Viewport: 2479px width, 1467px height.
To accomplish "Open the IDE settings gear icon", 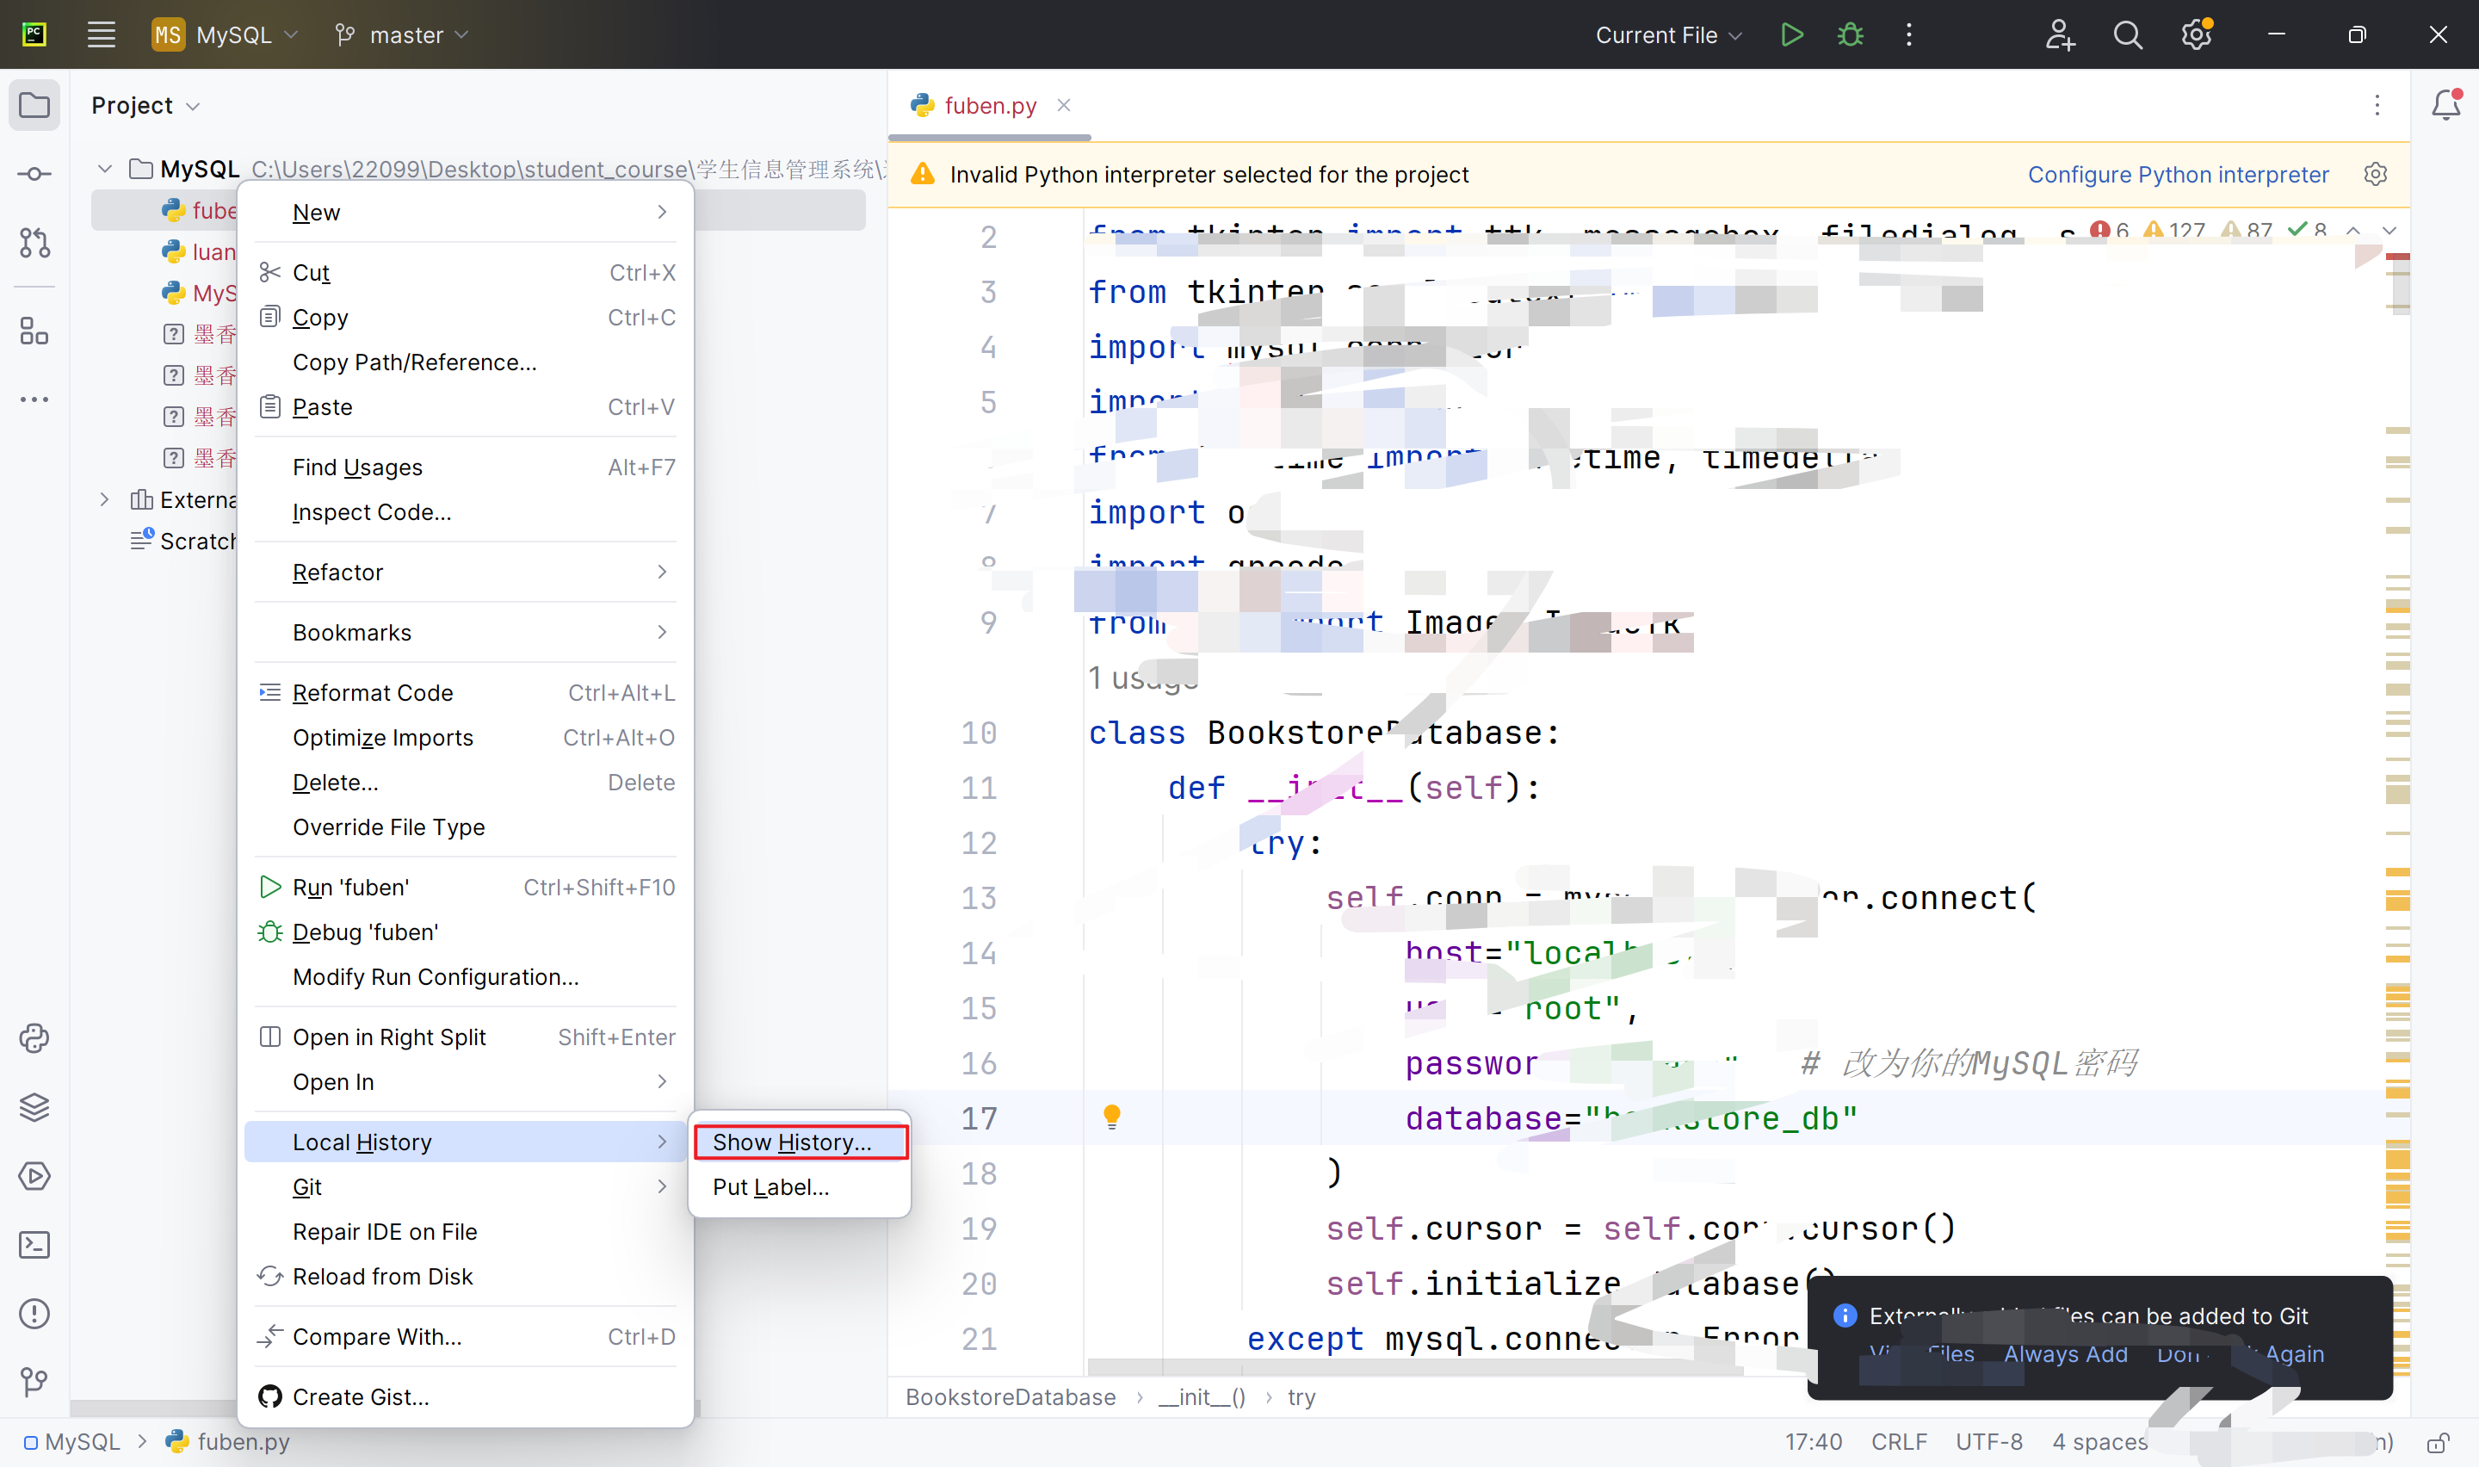I will 2196,34.
